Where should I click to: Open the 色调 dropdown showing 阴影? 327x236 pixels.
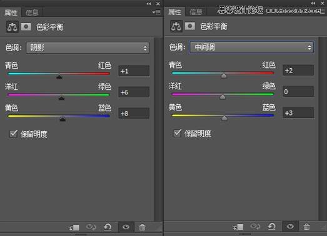[x=88, y=48]
